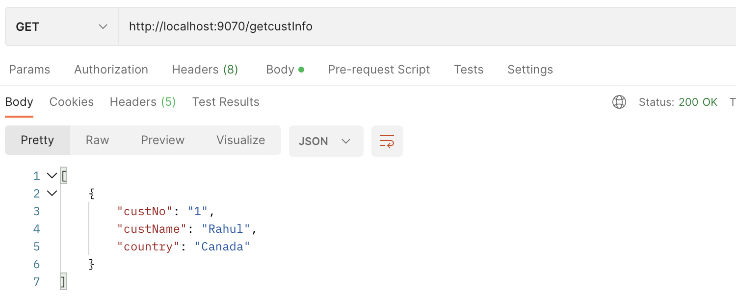Switch to Preview view
Image resolution: width=736 pixels, height=296 pixels.
pos(162,140)
